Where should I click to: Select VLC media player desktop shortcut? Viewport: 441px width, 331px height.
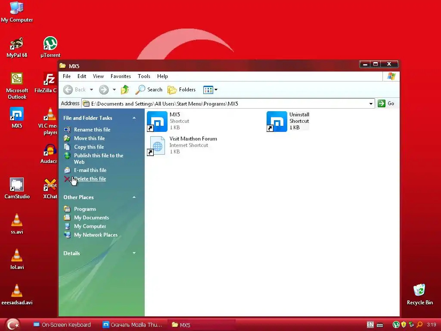pos(48,121)
